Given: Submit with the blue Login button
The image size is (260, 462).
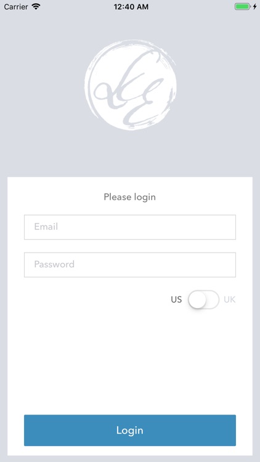Looking at the screenshot, I should pyautogui.click(x=130, y=430).
